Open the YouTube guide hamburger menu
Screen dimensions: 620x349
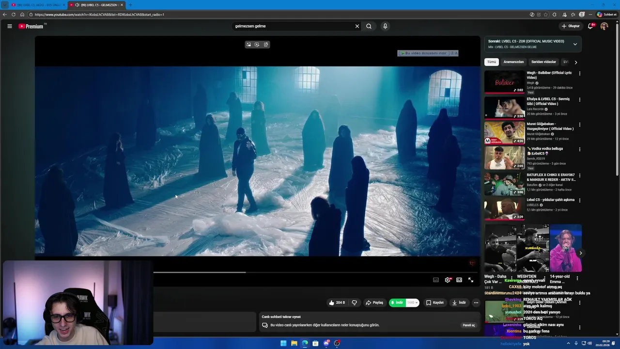tap(9, 26)
